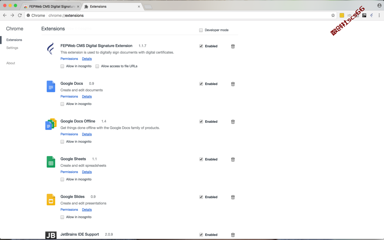The width and height of the screenshot is (384, 240).
Task: Click the yellow Google Slides icon
Action: (51, 199)
